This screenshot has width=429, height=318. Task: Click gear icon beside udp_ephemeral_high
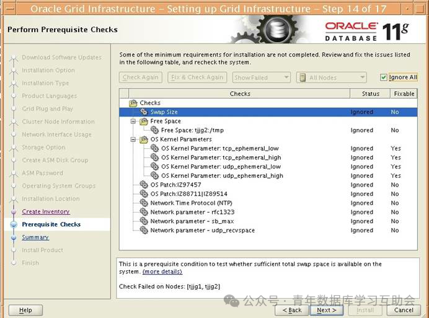(x=154, y=175)
